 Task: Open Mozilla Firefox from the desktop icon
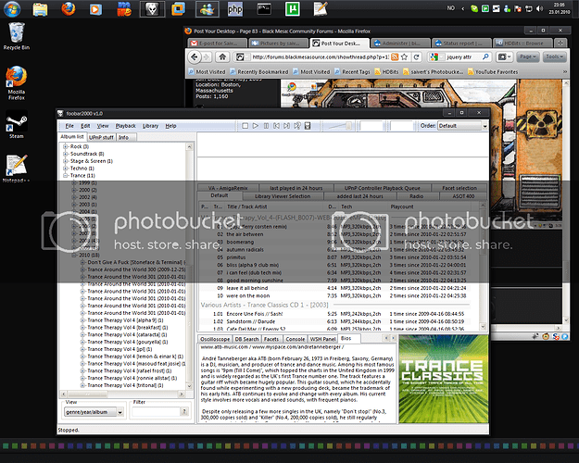(x=16, y=78)
